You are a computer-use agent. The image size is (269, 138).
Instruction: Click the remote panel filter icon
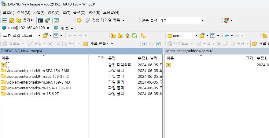pos(213,36)
